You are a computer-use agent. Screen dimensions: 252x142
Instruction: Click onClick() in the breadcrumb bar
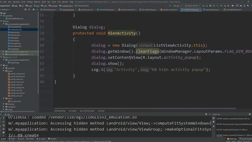[x=101, y=111]
